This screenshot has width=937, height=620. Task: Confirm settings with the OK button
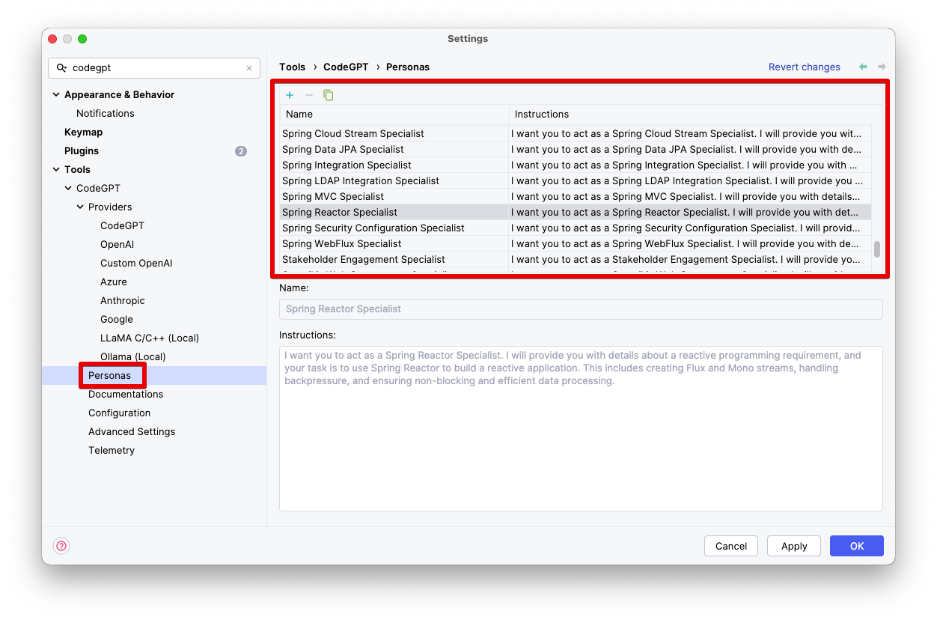pyautogui.click(x=857, y=546)
